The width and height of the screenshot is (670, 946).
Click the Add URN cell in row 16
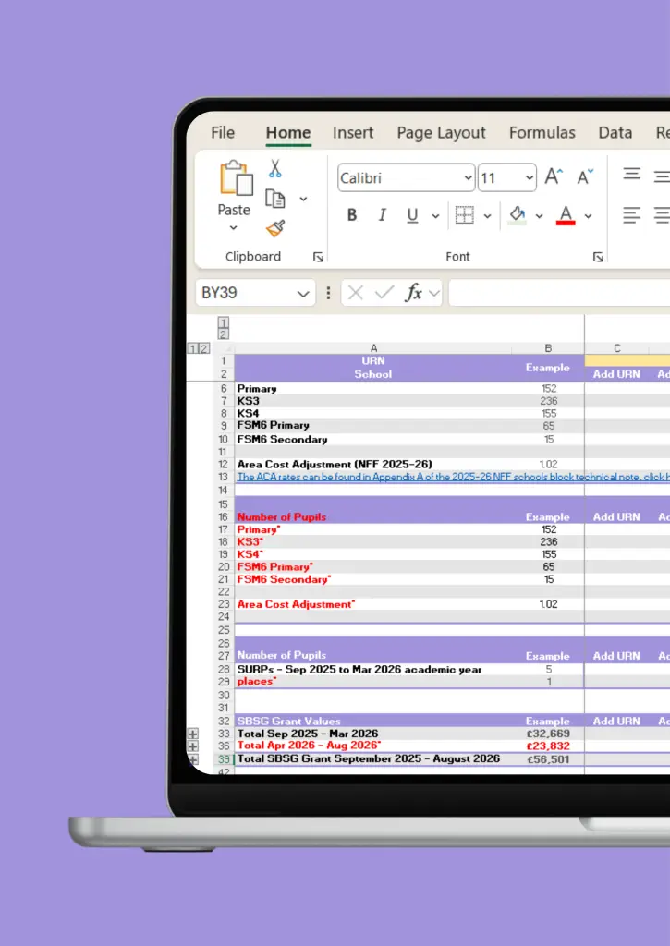coord(616,517)
